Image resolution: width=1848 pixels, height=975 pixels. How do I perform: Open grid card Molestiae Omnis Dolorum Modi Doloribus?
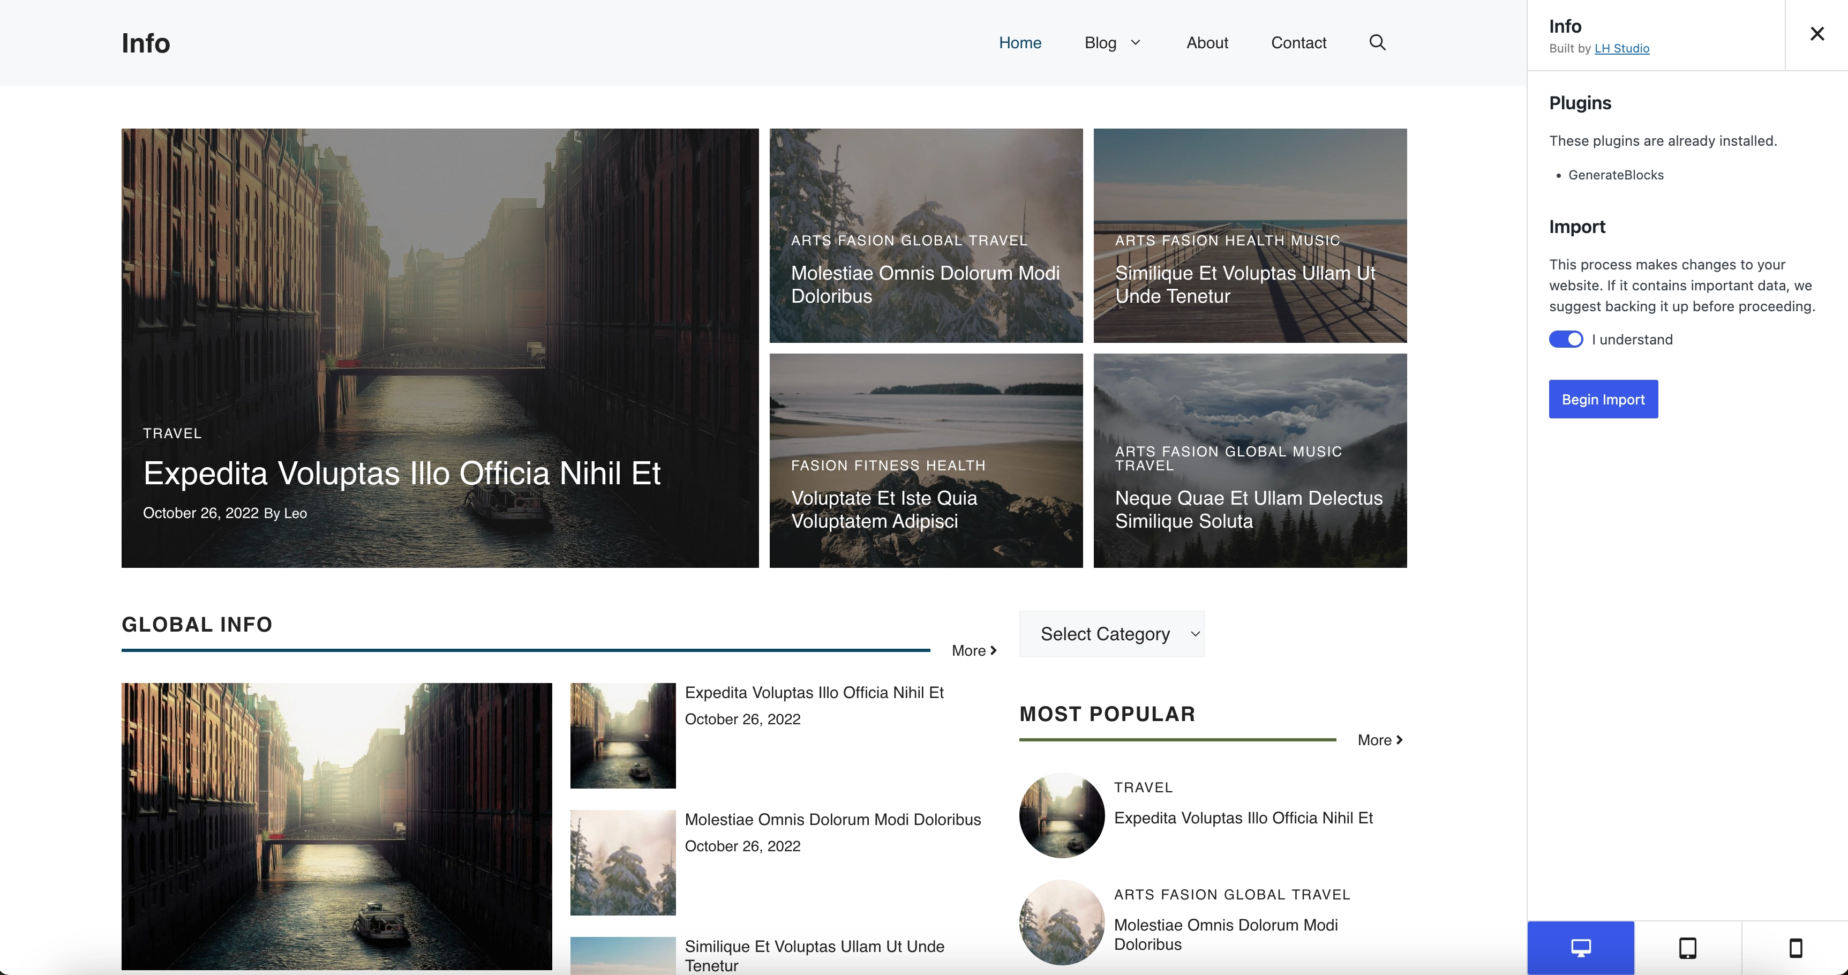point(925,284)
